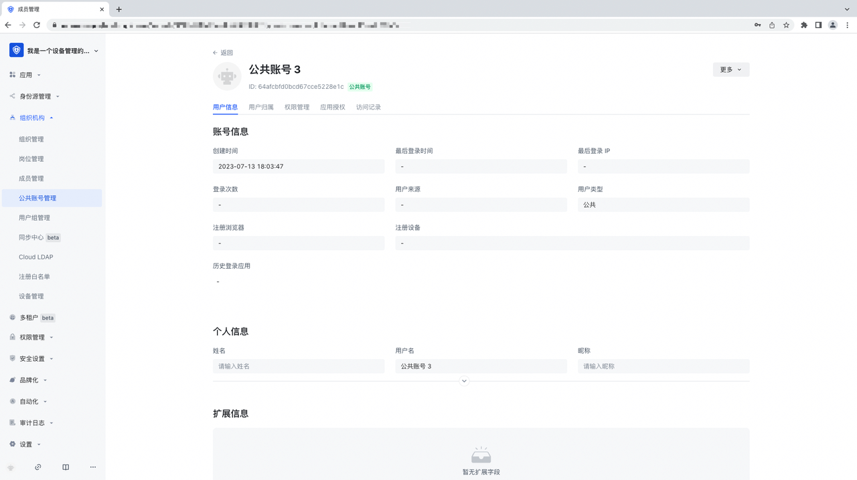Click the 姓名 input field
This screenshot has height=480, width=857.
click(x=298, y=366)
